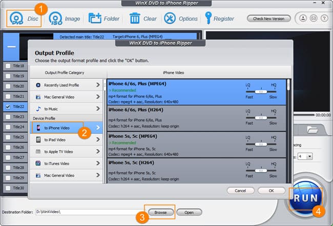Click the Mac General Video icon below iTunes
Screen dimensions: 333x226
coord(38,175)
